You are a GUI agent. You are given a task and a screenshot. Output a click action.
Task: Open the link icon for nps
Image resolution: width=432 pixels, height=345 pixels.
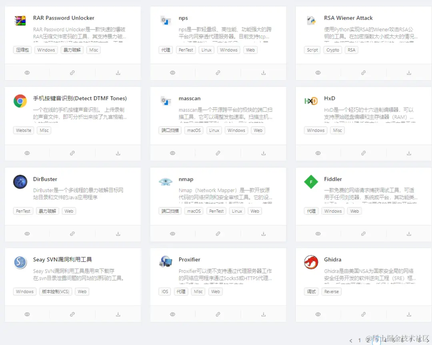coord(218,73)
